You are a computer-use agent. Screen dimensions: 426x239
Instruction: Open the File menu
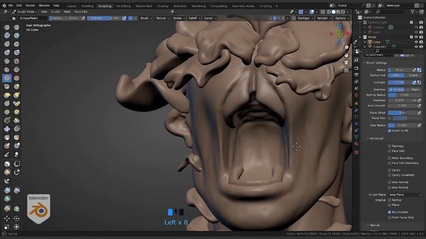pos(11,5)
